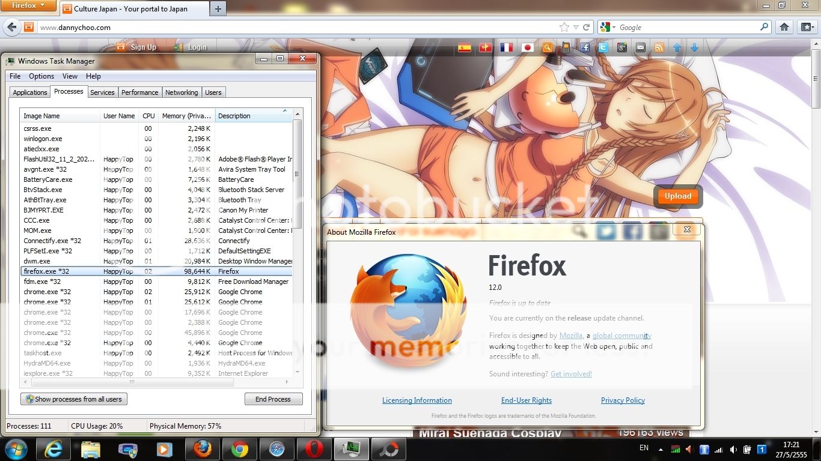Open the Options menu in Task Manager
Viewport: 821px width, 461px height.
[x=41, y=76]
